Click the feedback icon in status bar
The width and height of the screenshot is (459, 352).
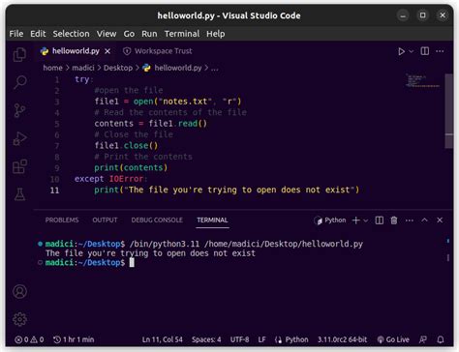[x=423, y=339]
